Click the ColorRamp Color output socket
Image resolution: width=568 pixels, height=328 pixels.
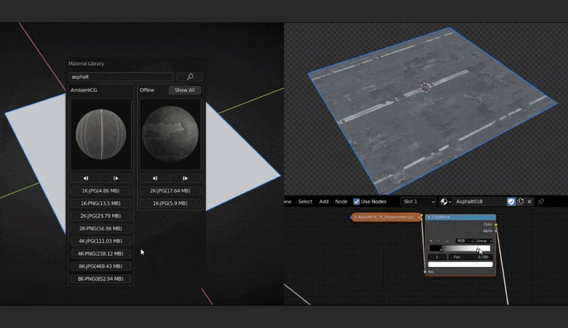[x=496, y=224]
